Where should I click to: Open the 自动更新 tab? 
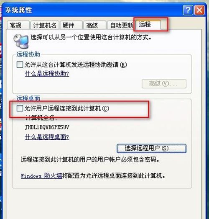[121, 25]
